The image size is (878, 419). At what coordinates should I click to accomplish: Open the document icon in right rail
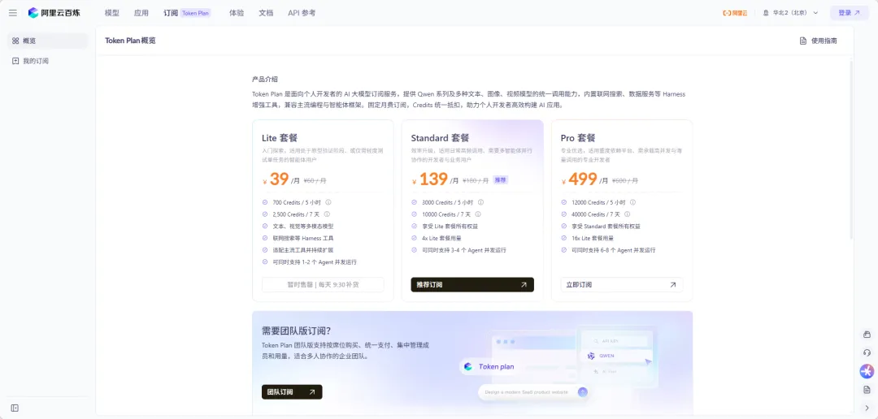(x=867, y=389)
